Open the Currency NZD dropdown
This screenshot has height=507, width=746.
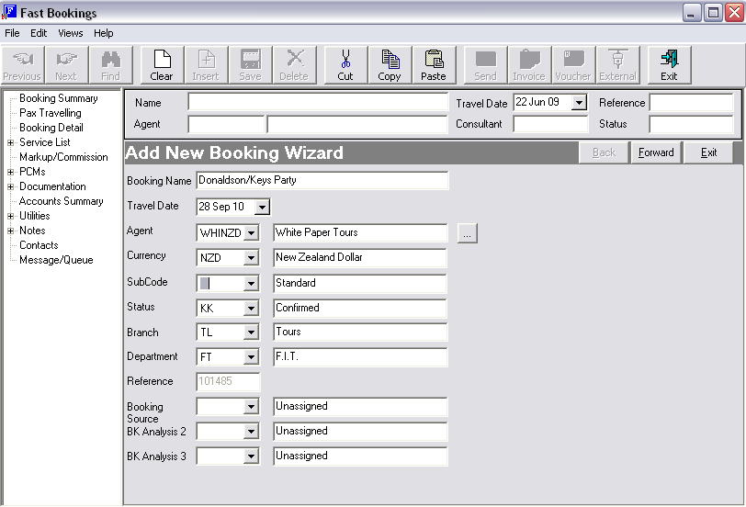pos(251,258)
